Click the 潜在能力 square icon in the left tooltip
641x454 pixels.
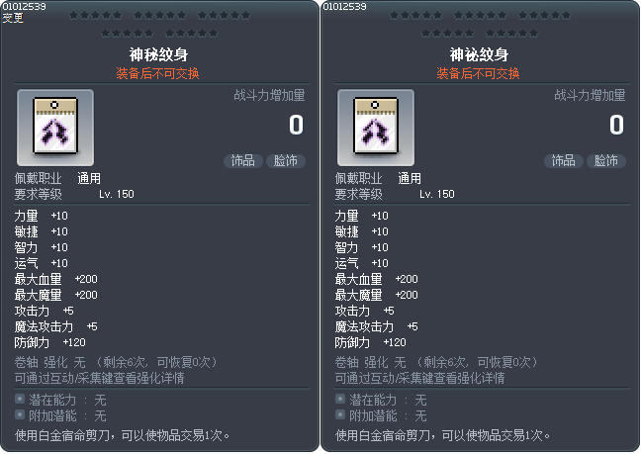(x=20, y=399)
